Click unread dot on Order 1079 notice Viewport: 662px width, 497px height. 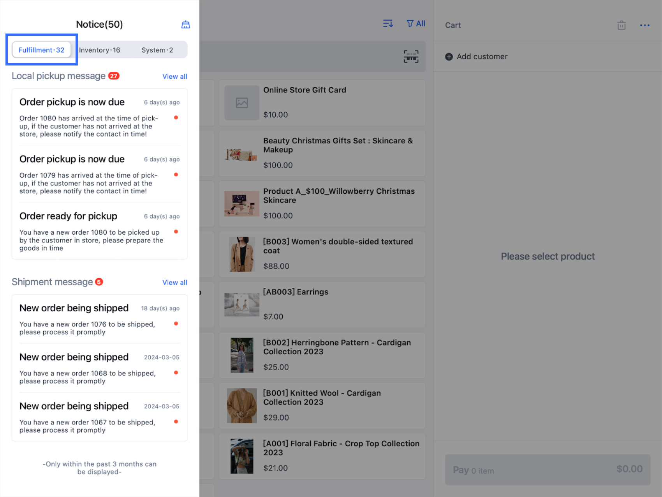(176, 175)
